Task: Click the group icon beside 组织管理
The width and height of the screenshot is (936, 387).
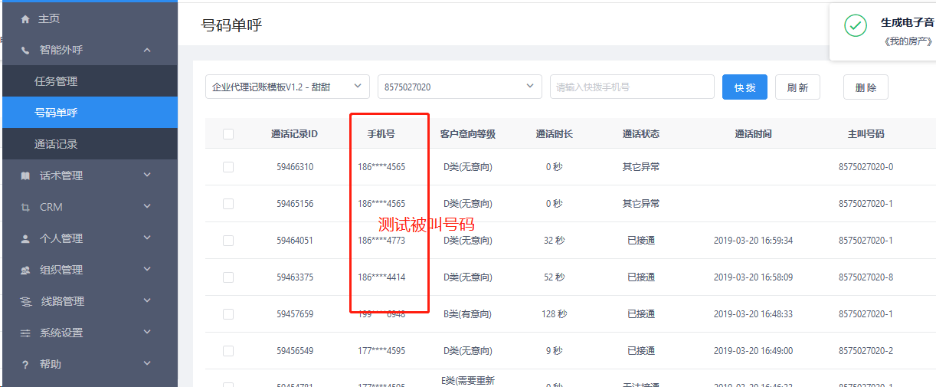Action: (25, 270)
